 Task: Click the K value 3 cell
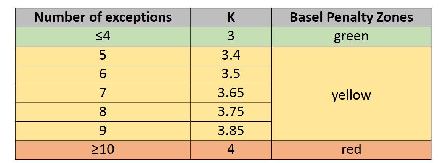(x=231, y=37)
